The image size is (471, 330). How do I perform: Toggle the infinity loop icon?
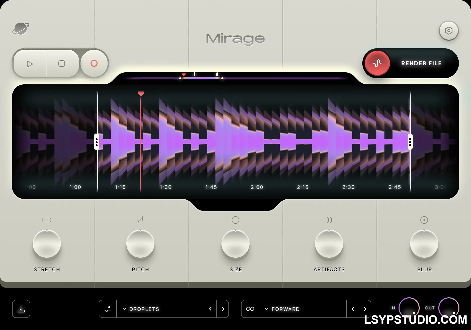coord(250,309)
